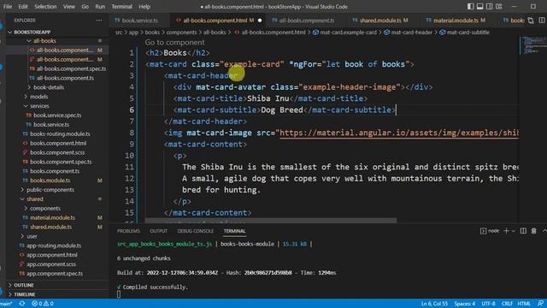Change file encoding UTF-8

(x=488, y=304)
